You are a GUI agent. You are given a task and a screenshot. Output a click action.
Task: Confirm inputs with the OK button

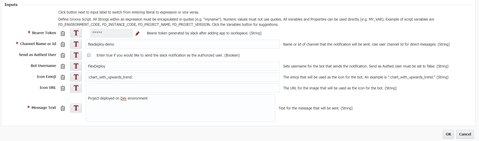tap(448, 134)
